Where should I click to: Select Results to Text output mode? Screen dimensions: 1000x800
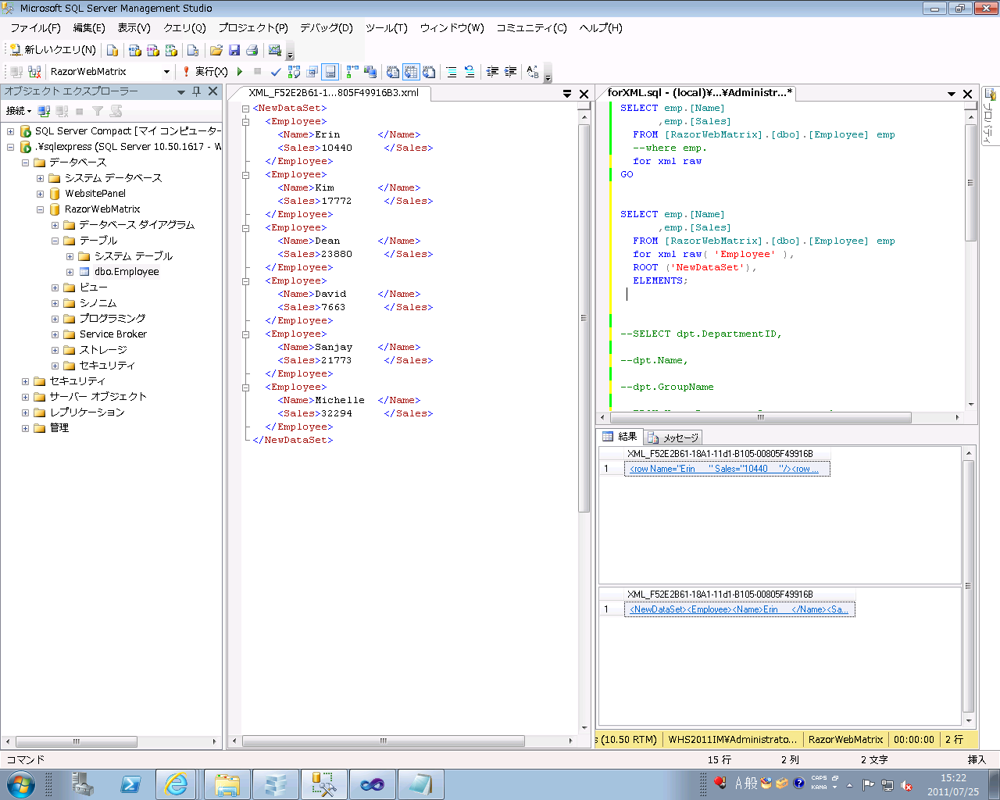(392, 72)
